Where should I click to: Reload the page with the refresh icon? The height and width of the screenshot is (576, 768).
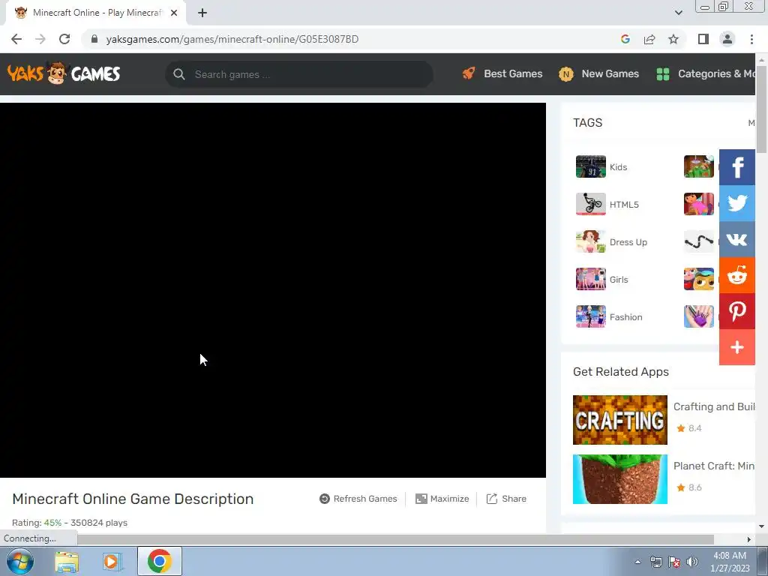[x=64, y=39]
